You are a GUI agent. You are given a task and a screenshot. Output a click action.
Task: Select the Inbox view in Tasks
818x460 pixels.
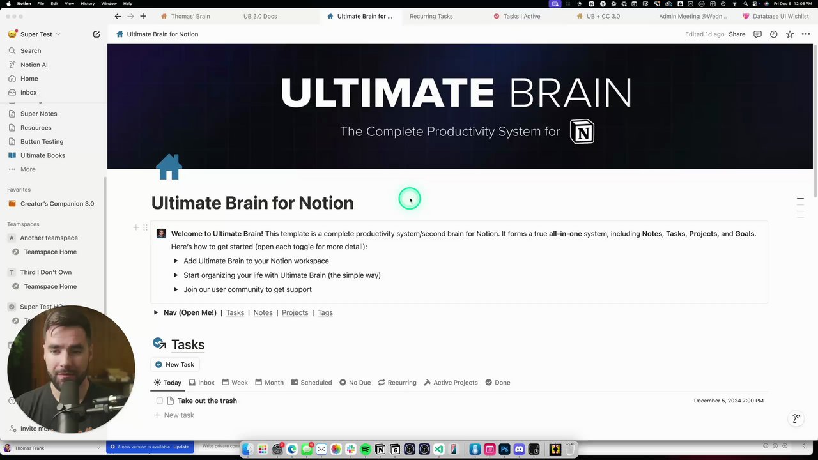201,383
